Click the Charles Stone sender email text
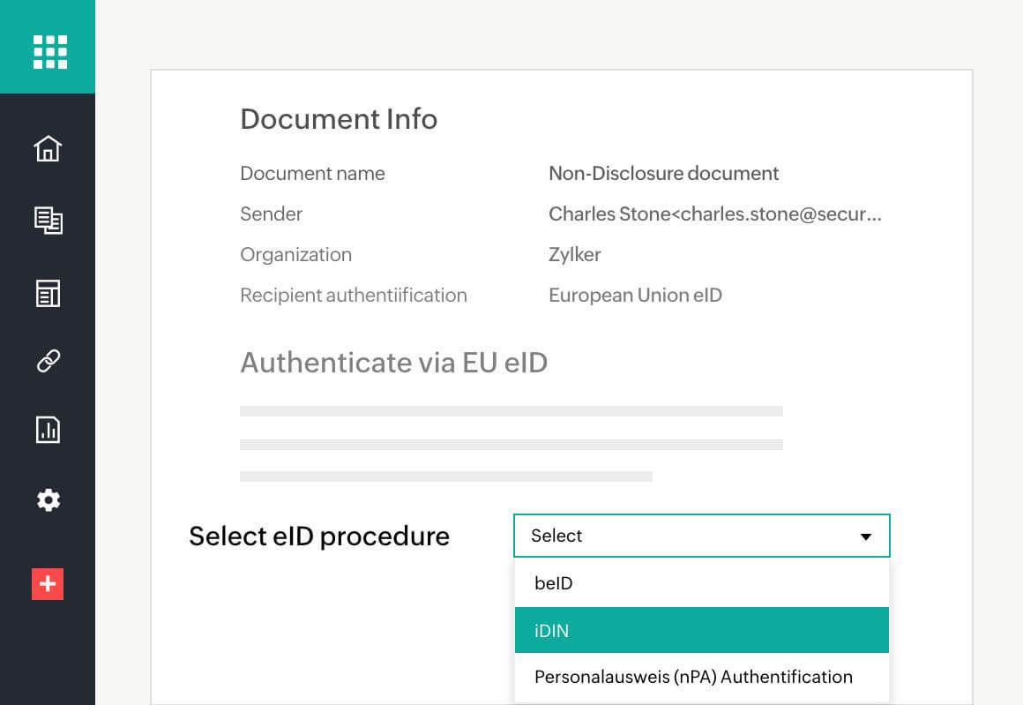This screenshot has width=1023, height=705. coord(714,214)
